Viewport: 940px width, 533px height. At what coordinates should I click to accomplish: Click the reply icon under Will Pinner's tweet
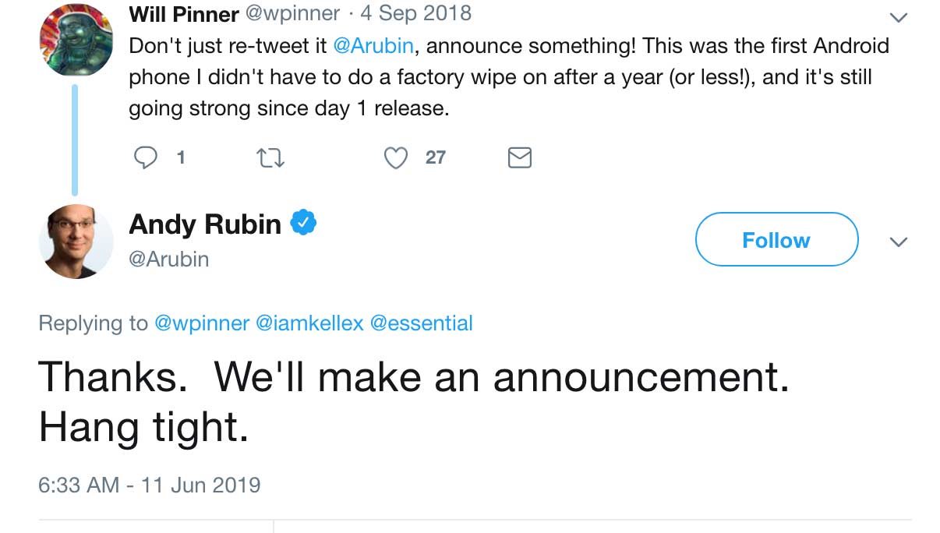(146, 158)
